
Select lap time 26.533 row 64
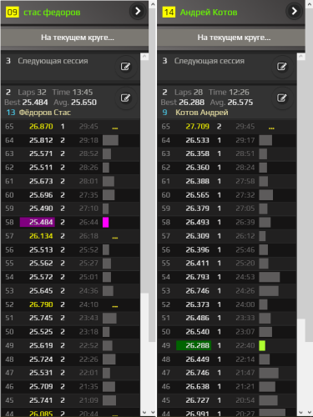click(198, 140)
